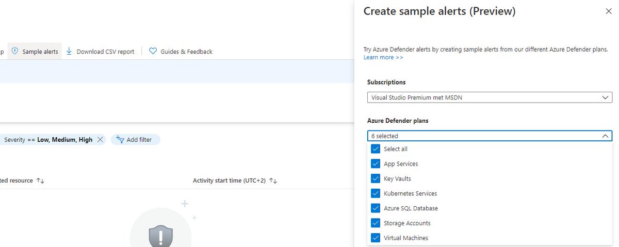
Task: Click the heart icon for Guides & Feedback
Action: (x=153, y=51)
